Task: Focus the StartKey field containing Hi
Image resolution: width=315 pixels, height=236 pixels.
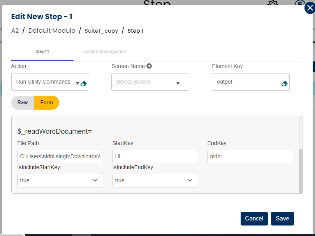Action: tap(155, 156)
